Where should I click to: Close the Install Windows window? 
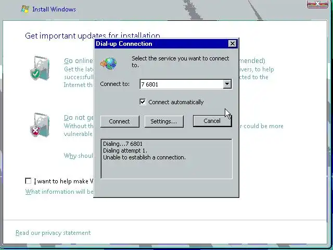[317, 4]
